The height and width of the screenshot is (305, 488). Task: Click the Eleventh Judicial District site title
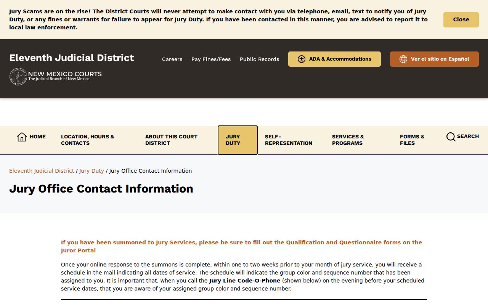click(x=72, y=58)
